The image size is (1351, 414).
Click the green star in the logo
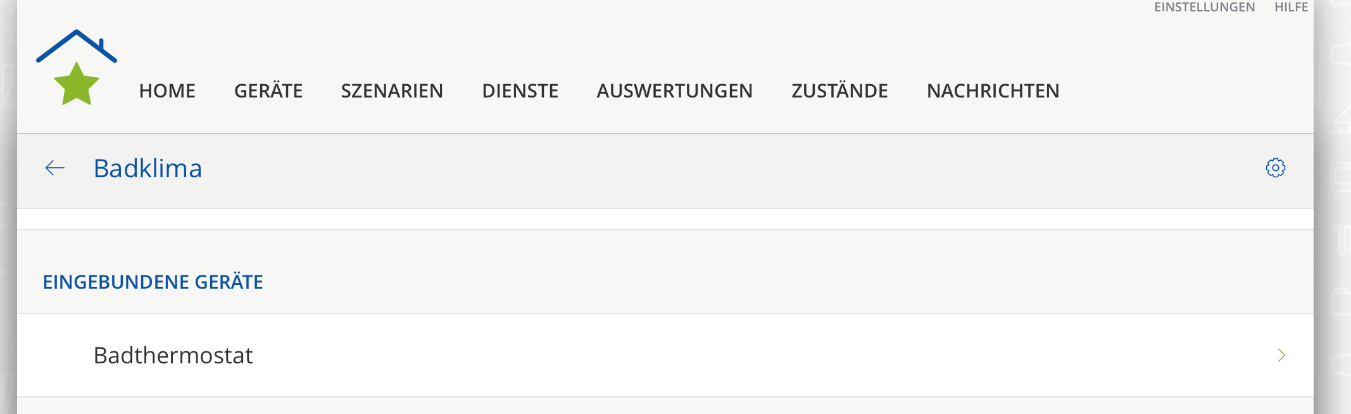coord(77,85)
